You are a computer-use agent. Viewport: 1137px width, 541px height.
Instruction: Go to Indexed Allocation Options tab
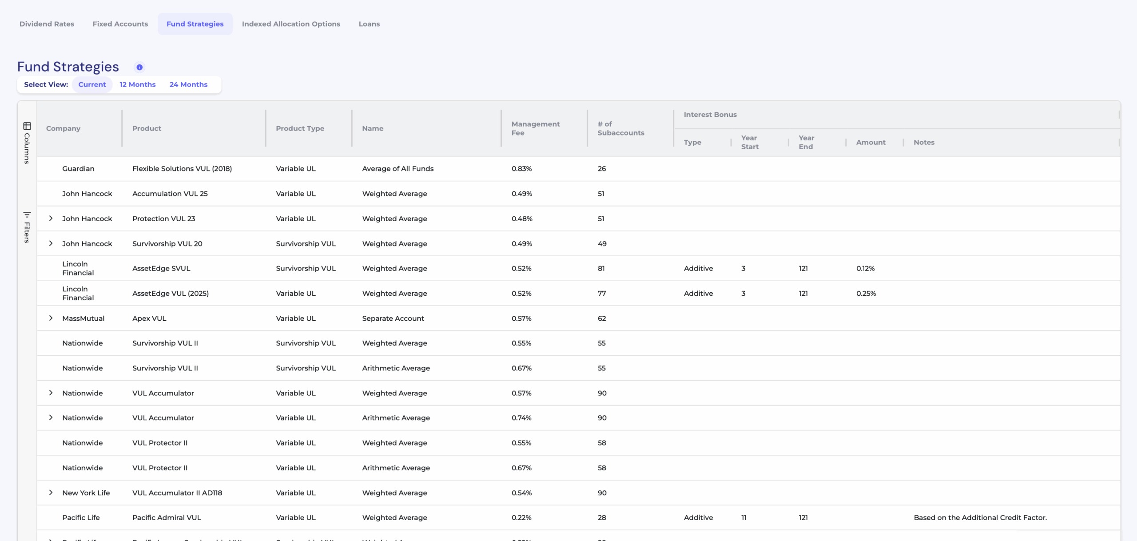tap(291, 24)
